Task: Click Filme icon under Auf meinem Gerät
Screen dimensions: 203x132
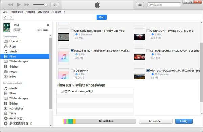Action: pyautogui.click(x=5, y=93)
